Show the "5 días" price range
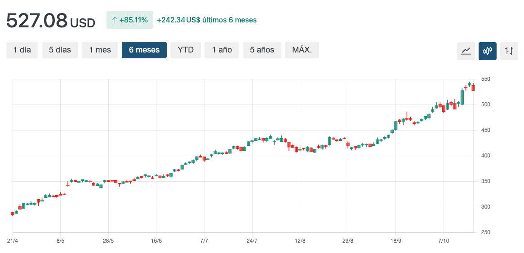This screenshot has height=253, width=524. coord(60,50)
